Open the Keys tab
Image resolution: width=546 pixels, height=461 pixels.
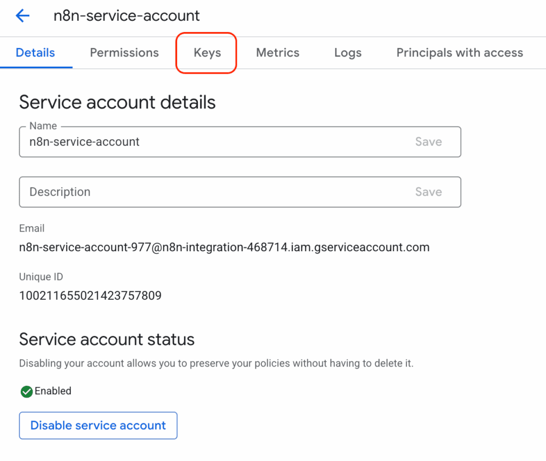tap(207, 53)
